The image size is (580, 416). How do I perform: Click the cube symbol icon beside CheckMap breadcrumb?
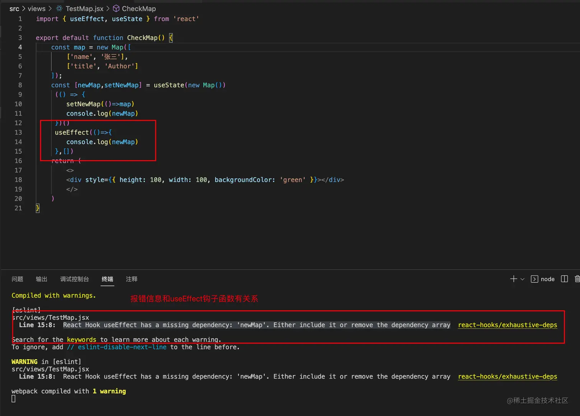pos(116,8)
